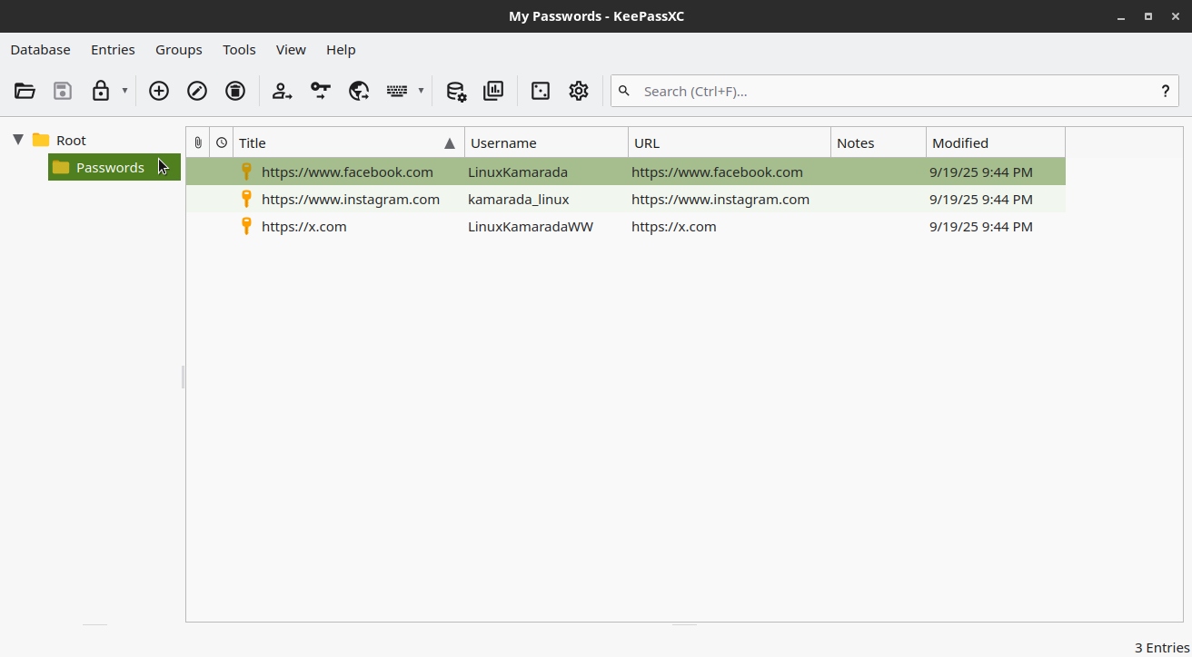The image size is (1192, 657).
Task: Perform Auto-Type with the keyboard icon
Action: click(397, 91)
